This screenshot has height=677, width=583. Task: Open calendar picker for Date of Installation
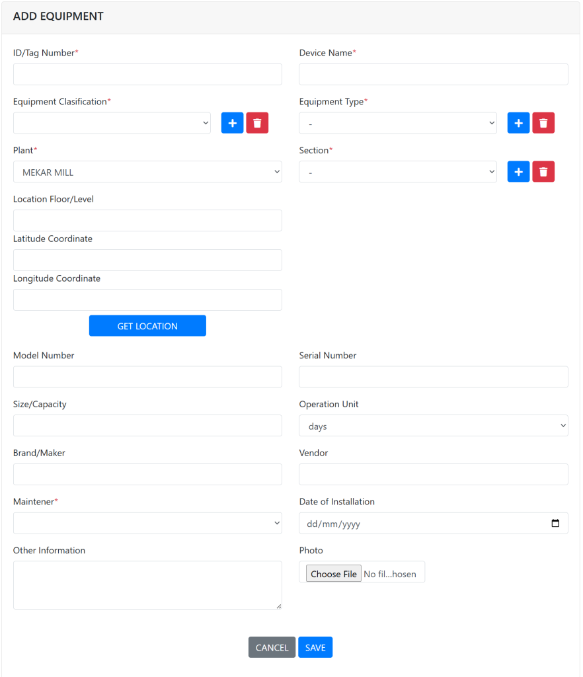[555, 524]
